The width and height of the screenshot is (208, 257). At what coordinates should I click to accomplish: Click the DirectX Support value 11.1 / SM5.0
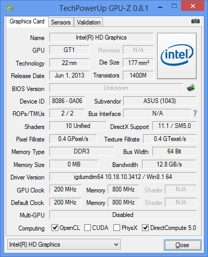(175, 126)
